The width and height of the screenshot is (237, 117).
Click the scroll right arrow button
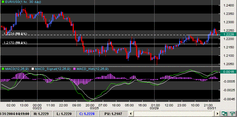218,113
